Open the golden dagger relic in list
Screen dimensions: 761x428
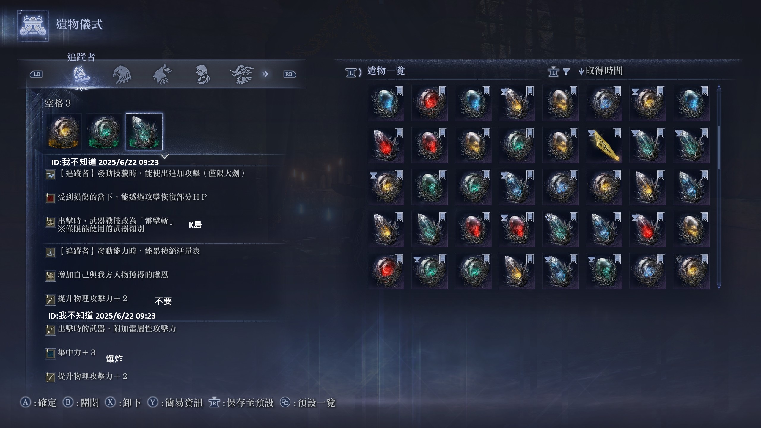click(x=604, y=145)
